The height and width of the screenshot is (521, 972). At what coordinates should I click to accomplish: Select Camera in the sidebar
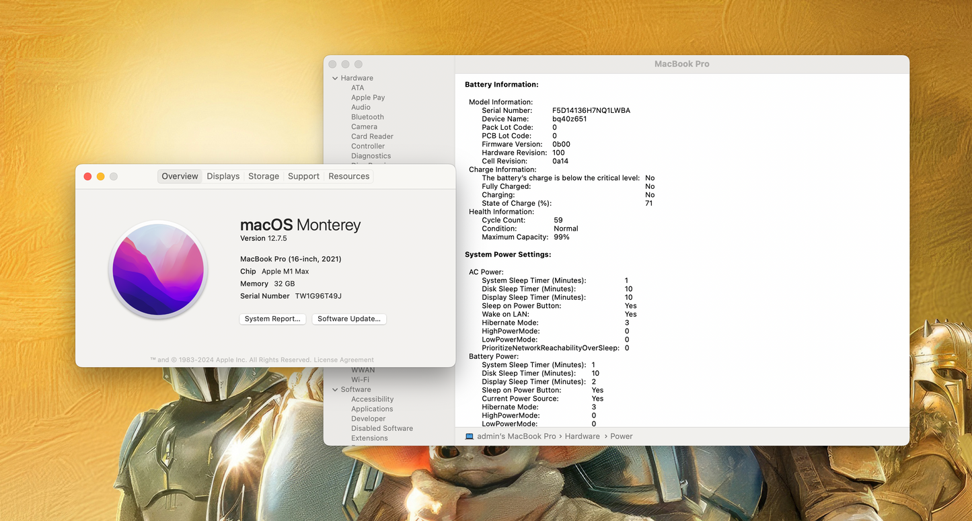(x=364, y=126)
